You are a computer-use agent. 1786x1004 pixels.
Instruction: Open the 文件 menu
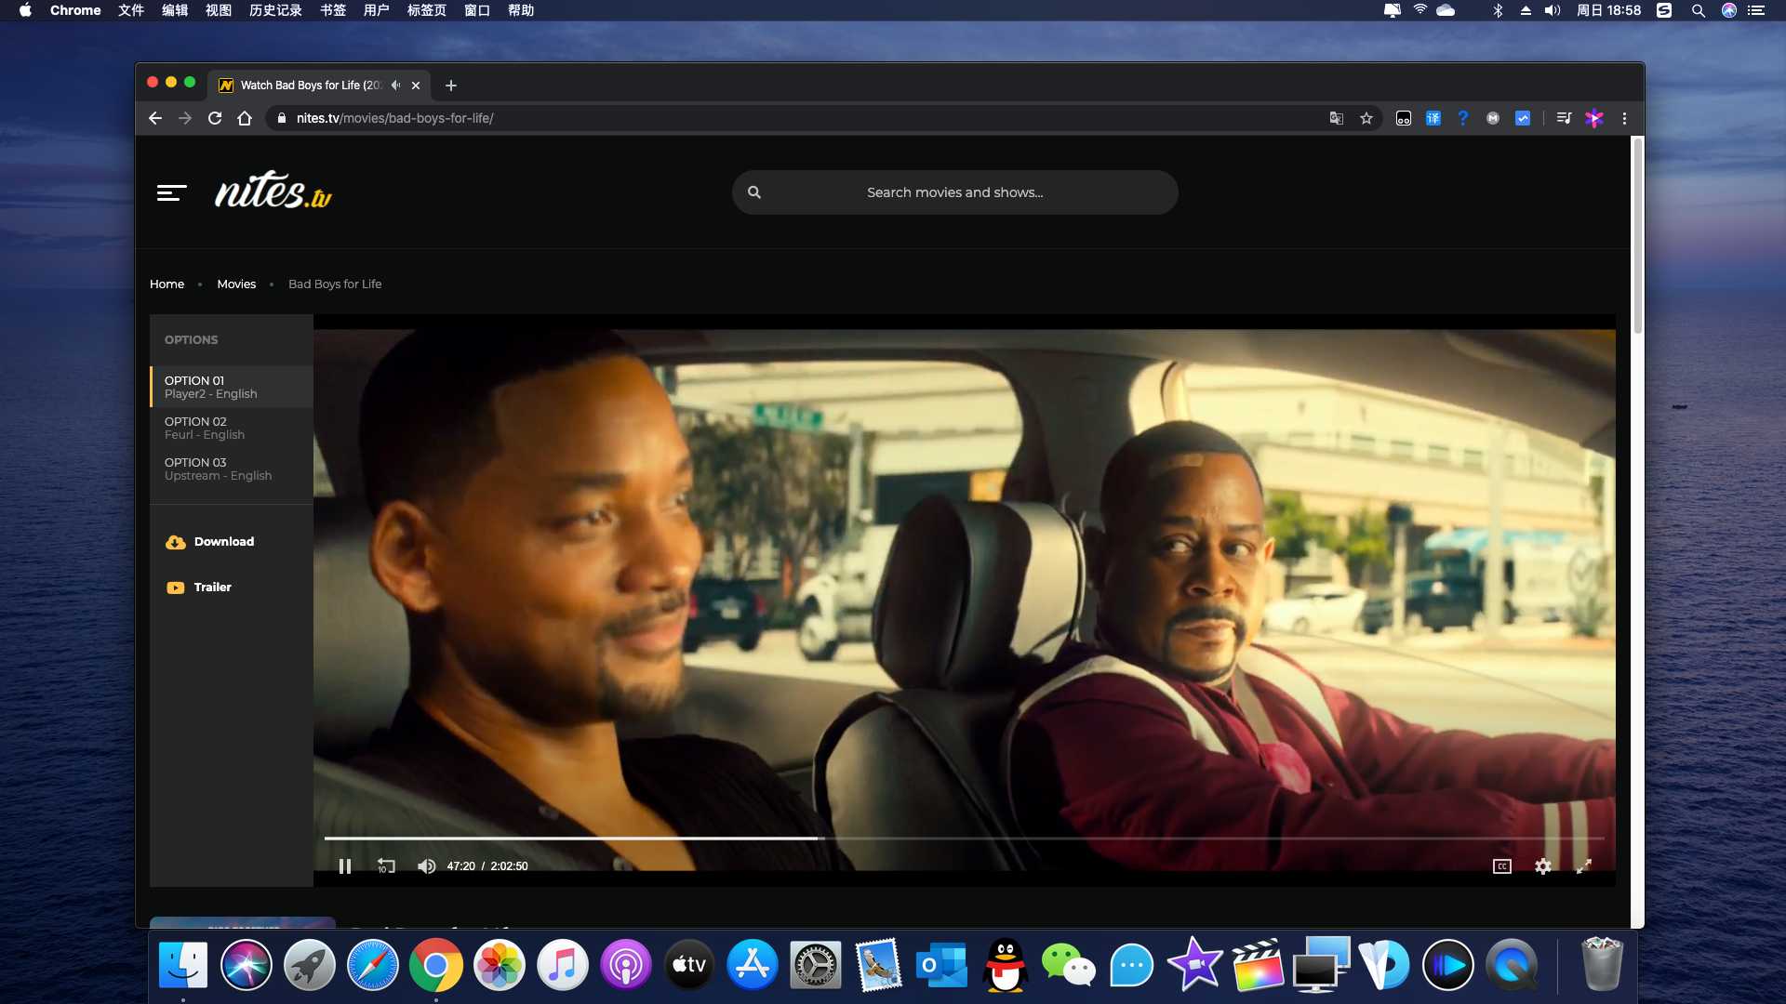click(x=131, y=10)
